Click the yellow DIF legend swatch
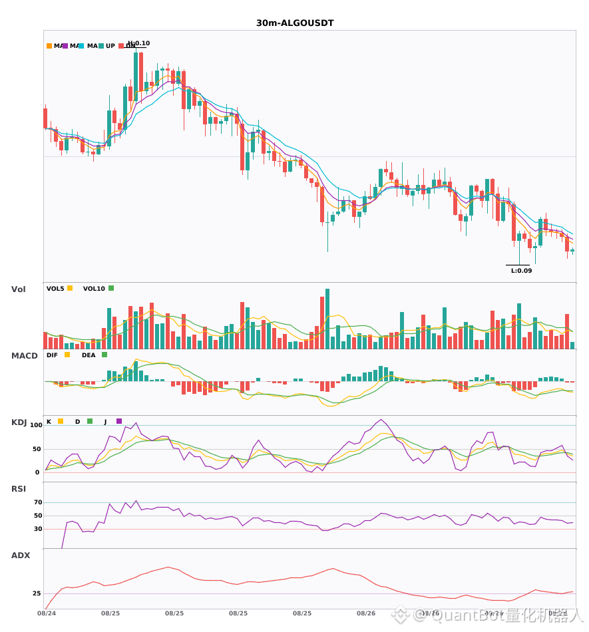Screen dimensions: 589x632 [67, 355]
